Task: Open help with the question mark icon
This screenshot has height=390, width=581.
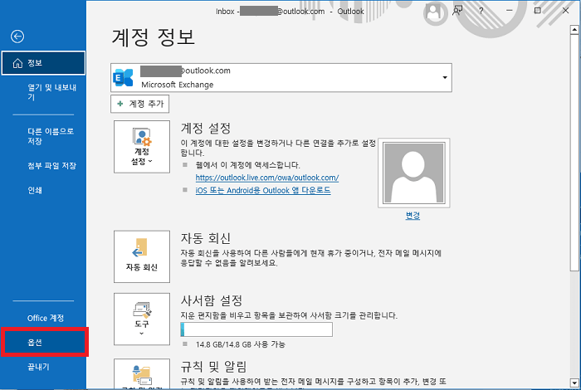Action: pos(481,11)
